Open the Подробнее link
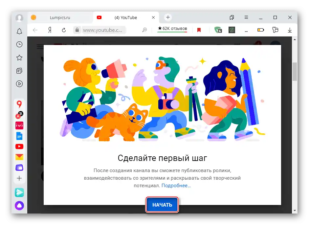This screenshot has width=309, height=225. click(x=176, y=185)
